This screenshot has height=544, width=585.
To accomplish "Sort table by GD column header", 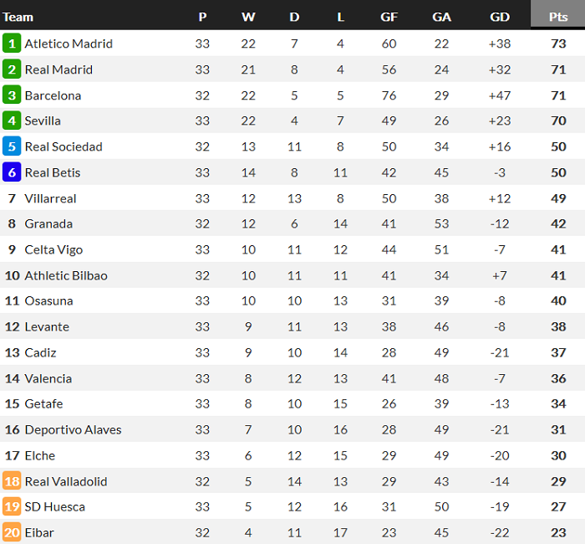I will coord(500,17).
